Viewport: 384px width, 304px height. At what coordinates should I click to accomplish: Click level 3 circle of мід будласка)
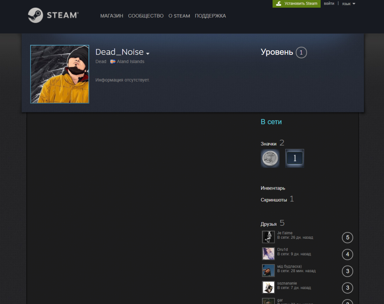click(x=348, y=271)
